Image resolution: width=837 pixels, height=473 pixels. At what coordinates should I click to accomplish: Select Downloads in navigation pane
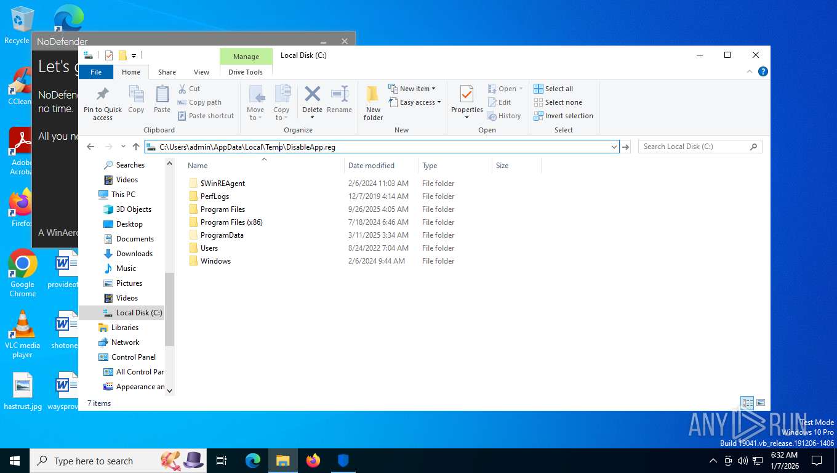[134, 253]
